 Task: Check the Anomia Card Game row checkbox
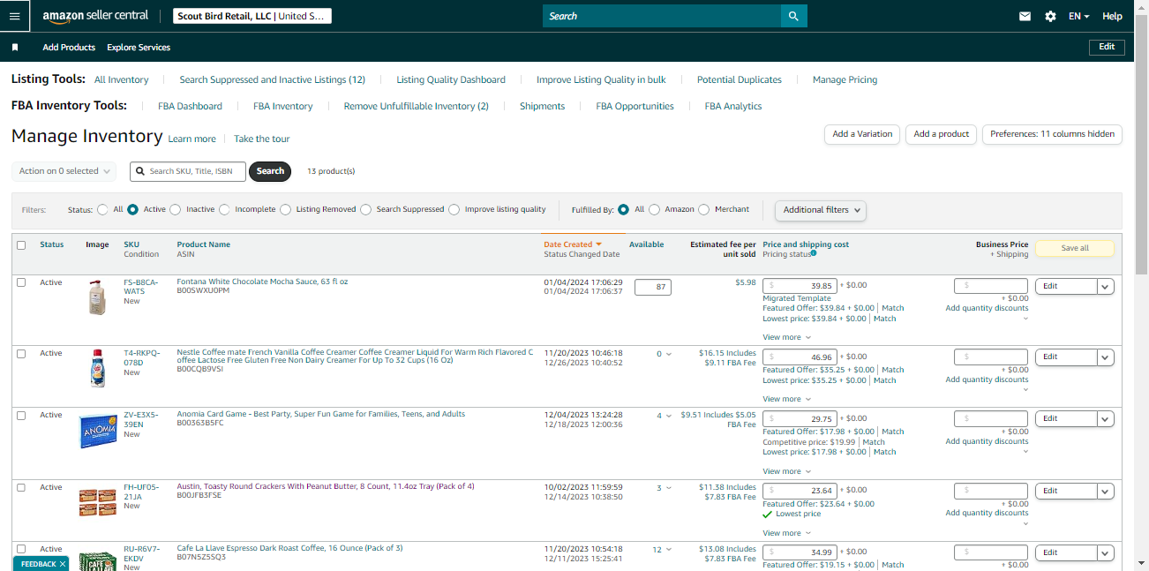[21, 415]
